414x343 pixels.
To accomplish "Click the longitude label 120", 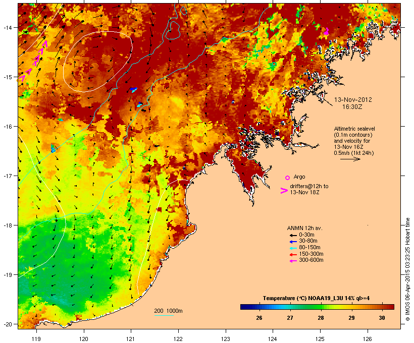I will [x=84, y=339].
